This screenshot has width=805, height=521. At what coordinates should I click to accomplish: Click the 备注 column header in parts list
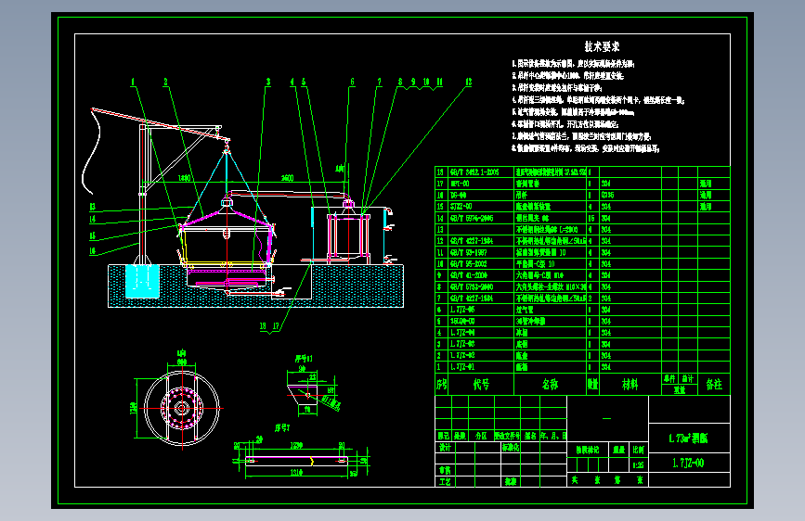pyautogui.click(x=714, y=384)
